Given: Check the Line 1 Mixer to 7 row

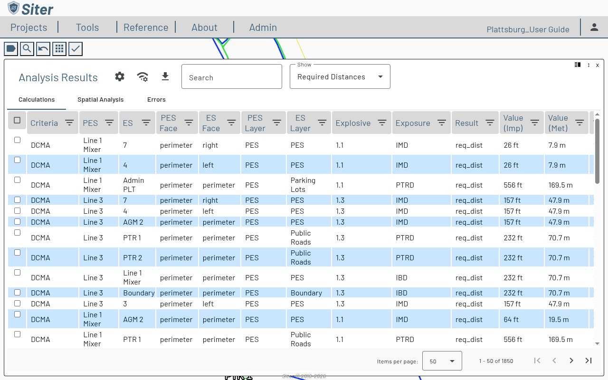Looking at the screenshot, I should point(17,140).
